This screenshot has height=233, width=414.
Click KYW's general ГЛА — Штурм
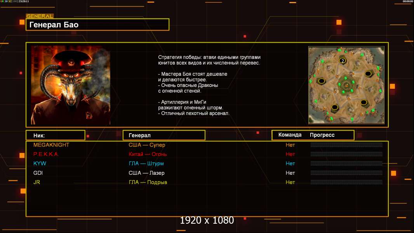tap(146, 163)
